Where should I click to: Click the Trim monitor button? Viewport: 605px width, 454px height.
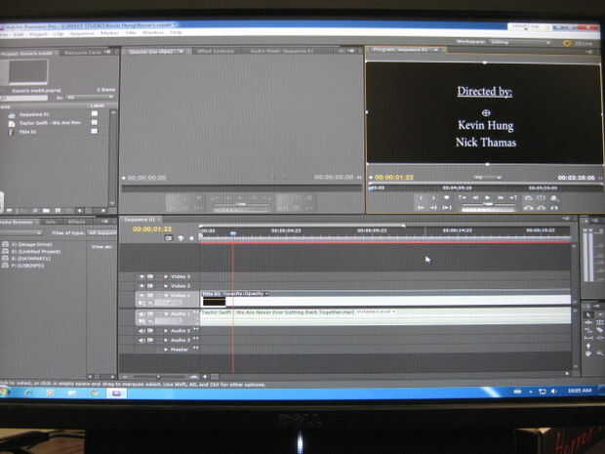coord(554,207)
